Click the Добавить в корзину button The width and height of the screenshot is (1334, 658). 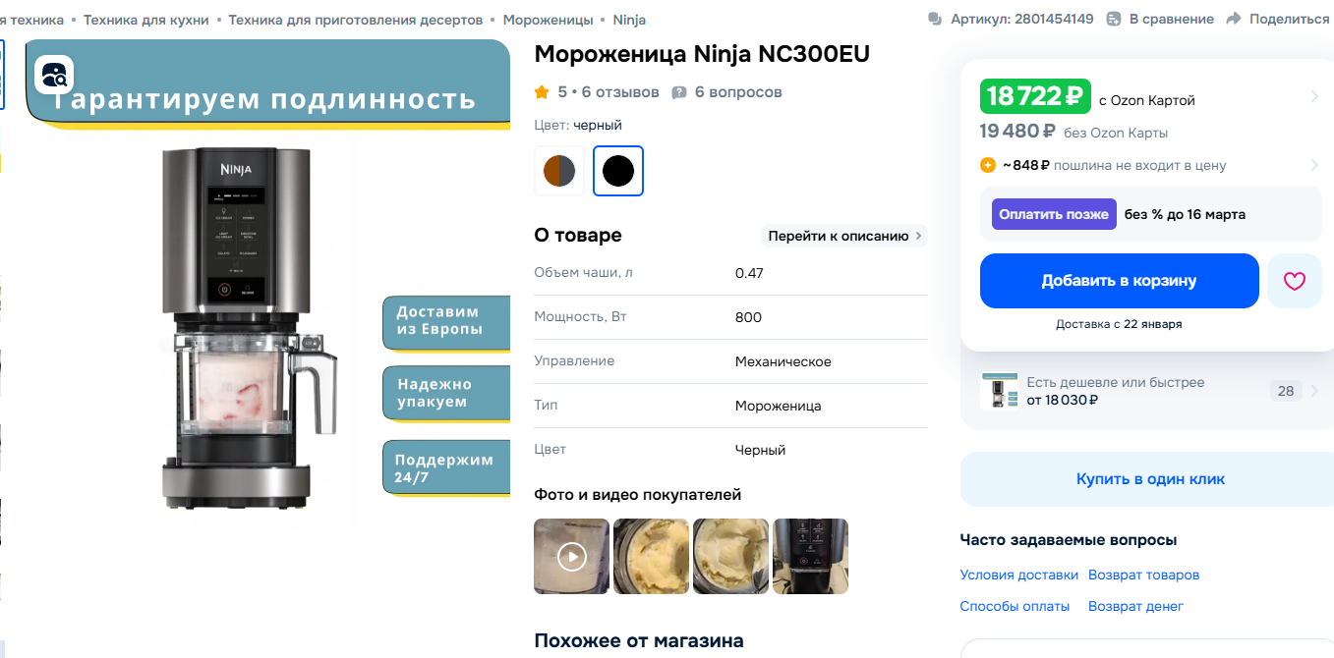[x=1119, y=281]
